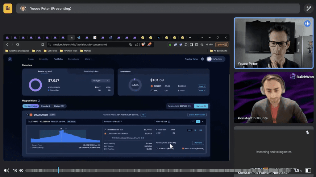
Task: Open the DEXs bookmark folder
Action: 37,51
